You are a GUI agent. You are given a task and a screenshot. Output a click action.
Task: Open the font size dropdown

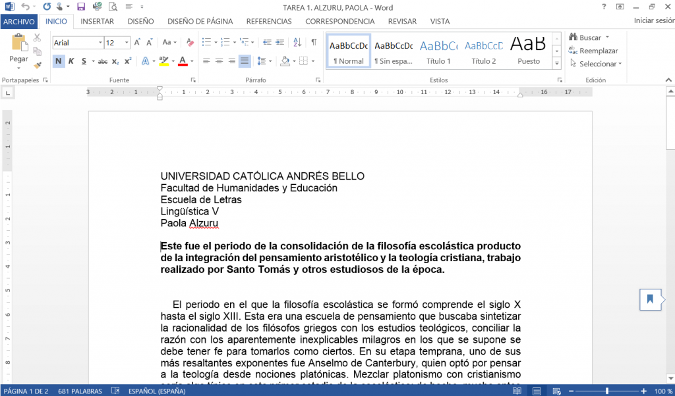point(126,42)
